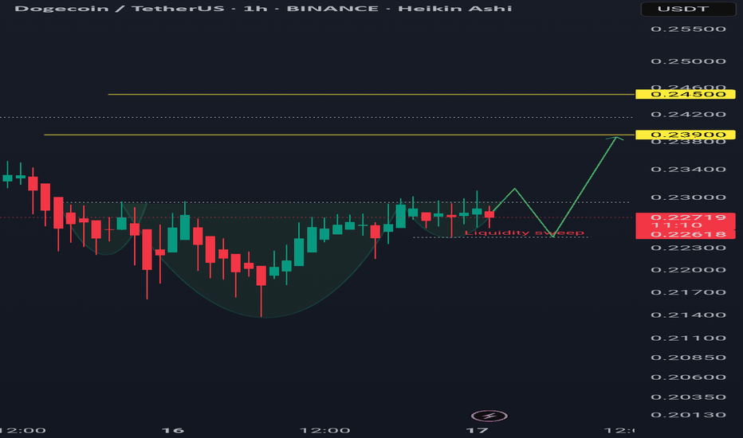Click the 0.23000 price axis label
Image resolution: width=743 pixels, height=438 pixels.
click(689, 197)
